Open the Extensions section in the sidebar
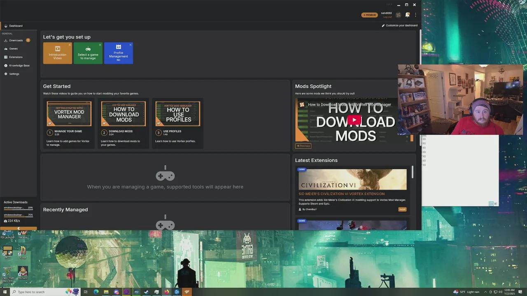 (x=19, y=57)
